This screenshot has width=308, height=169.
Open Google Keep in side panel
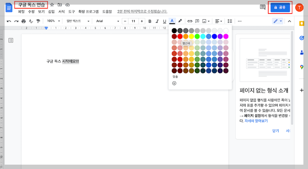click(x=301, y=24)
